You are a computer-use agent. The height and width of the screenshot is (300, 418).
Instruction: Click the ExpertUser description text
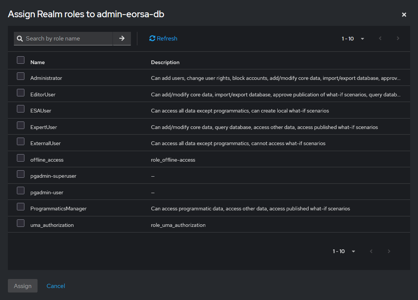coord(265,127)
